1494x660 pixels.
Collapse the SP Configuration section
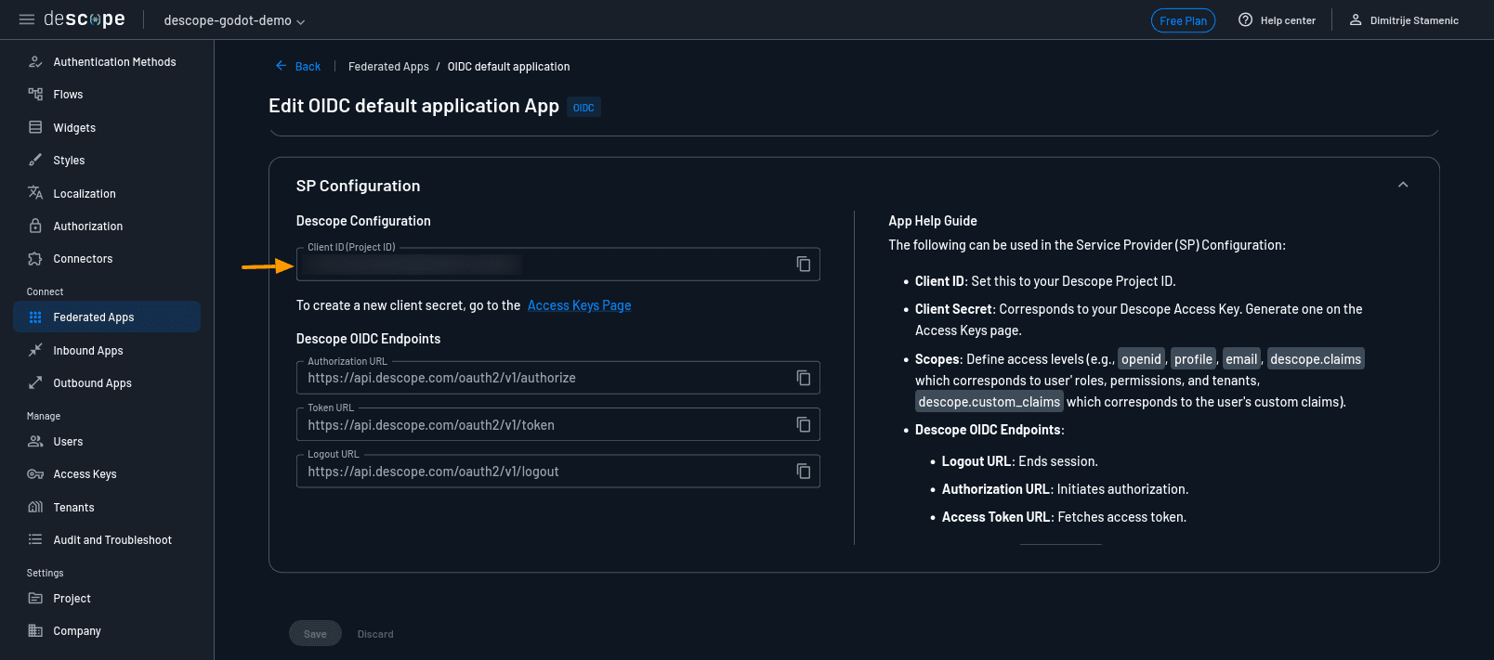coord(1403,185)
